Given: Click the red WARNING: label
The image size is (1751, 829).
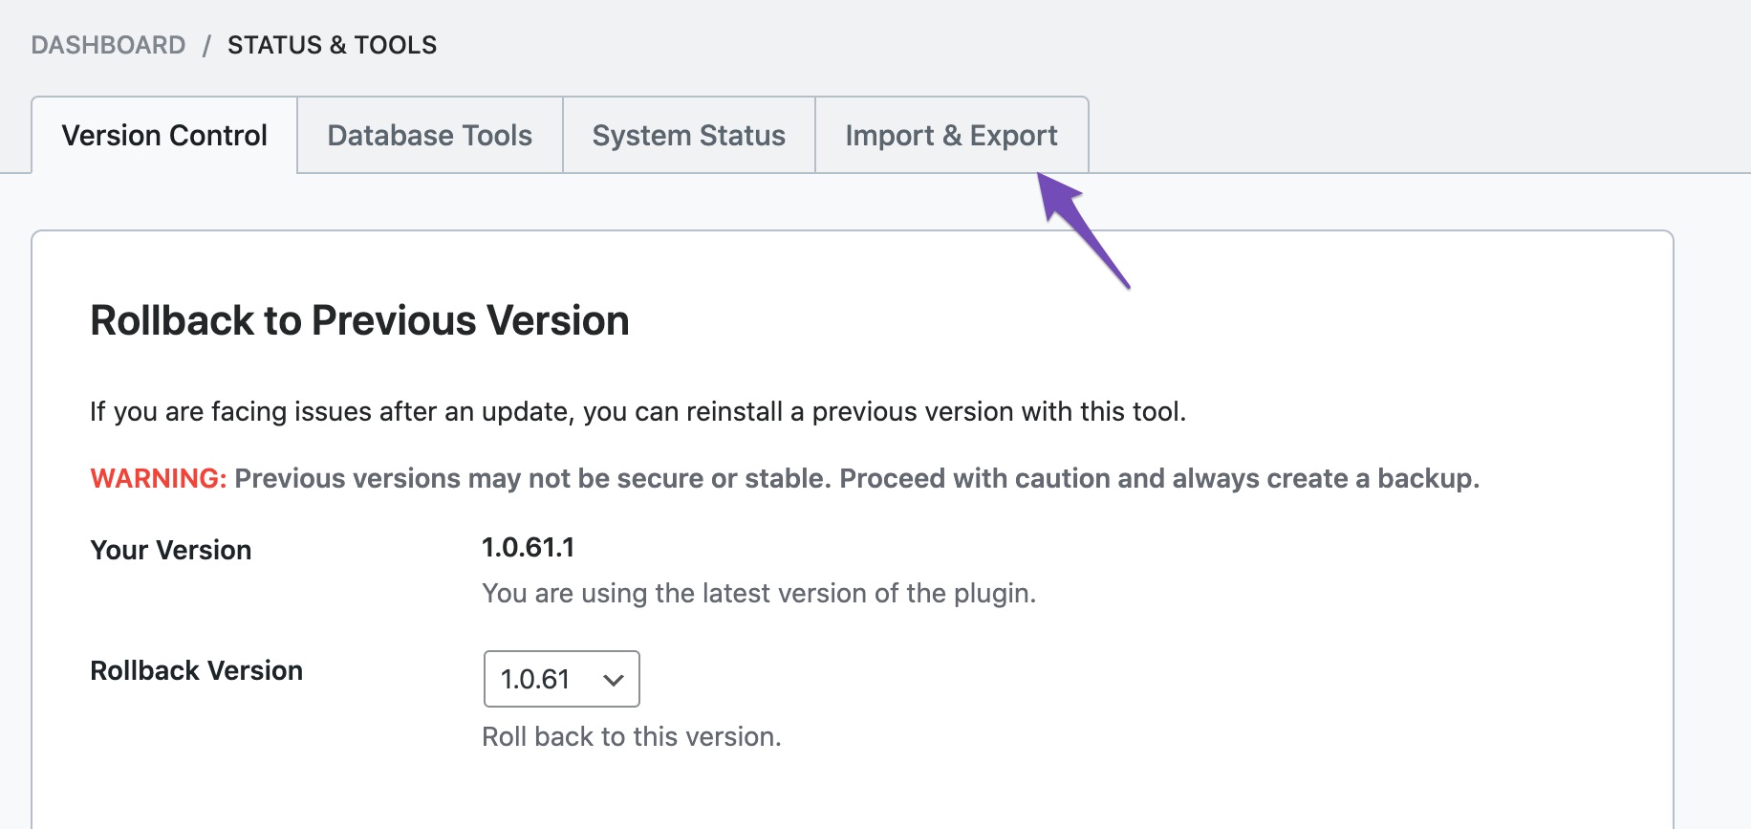Looking at the screenshot, I should pyautogui.click(x=159, y=478).
